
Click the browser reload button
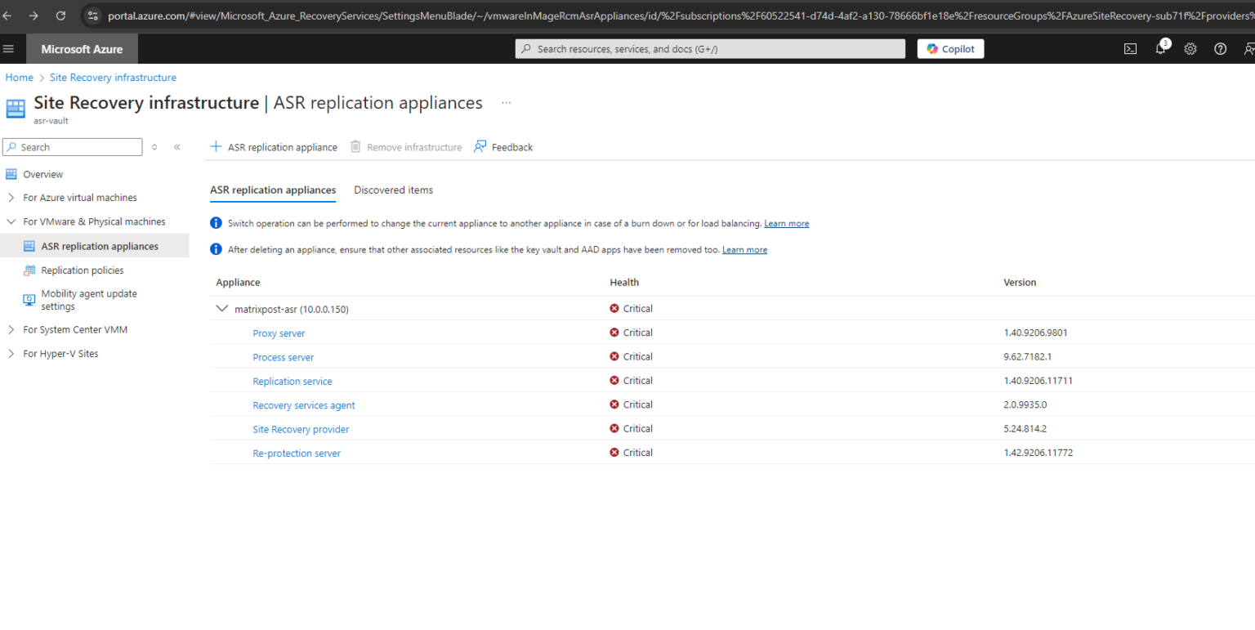click(60, 16)
